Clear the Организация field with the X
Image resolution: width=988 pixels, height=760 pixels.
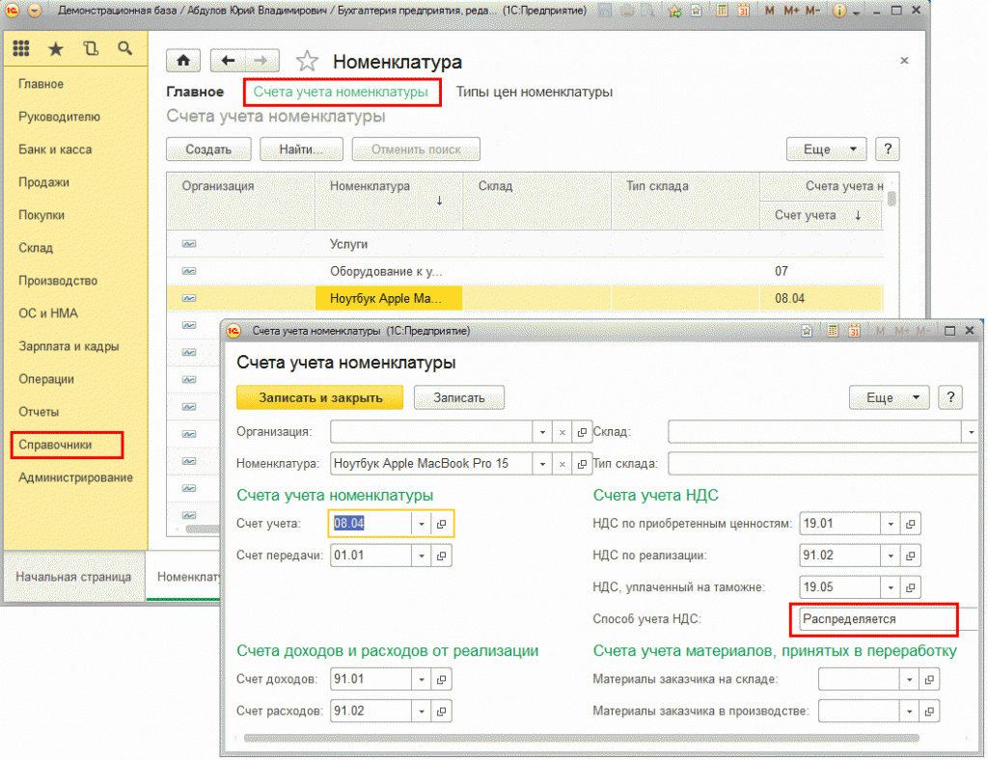[563, 432]
